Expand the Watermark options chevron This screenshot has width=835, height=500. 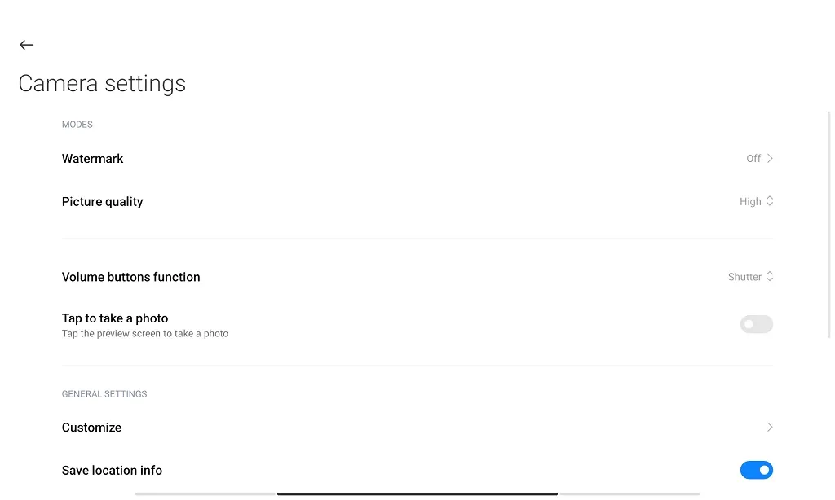pos(767,158)
